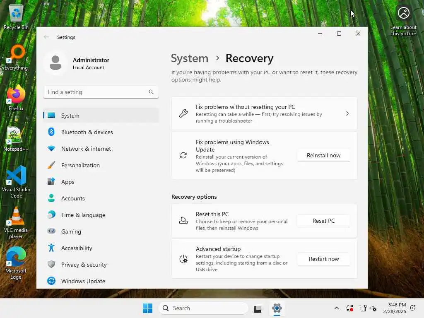Select Accounts in the sidebar
424x318 pixels.
101,198
